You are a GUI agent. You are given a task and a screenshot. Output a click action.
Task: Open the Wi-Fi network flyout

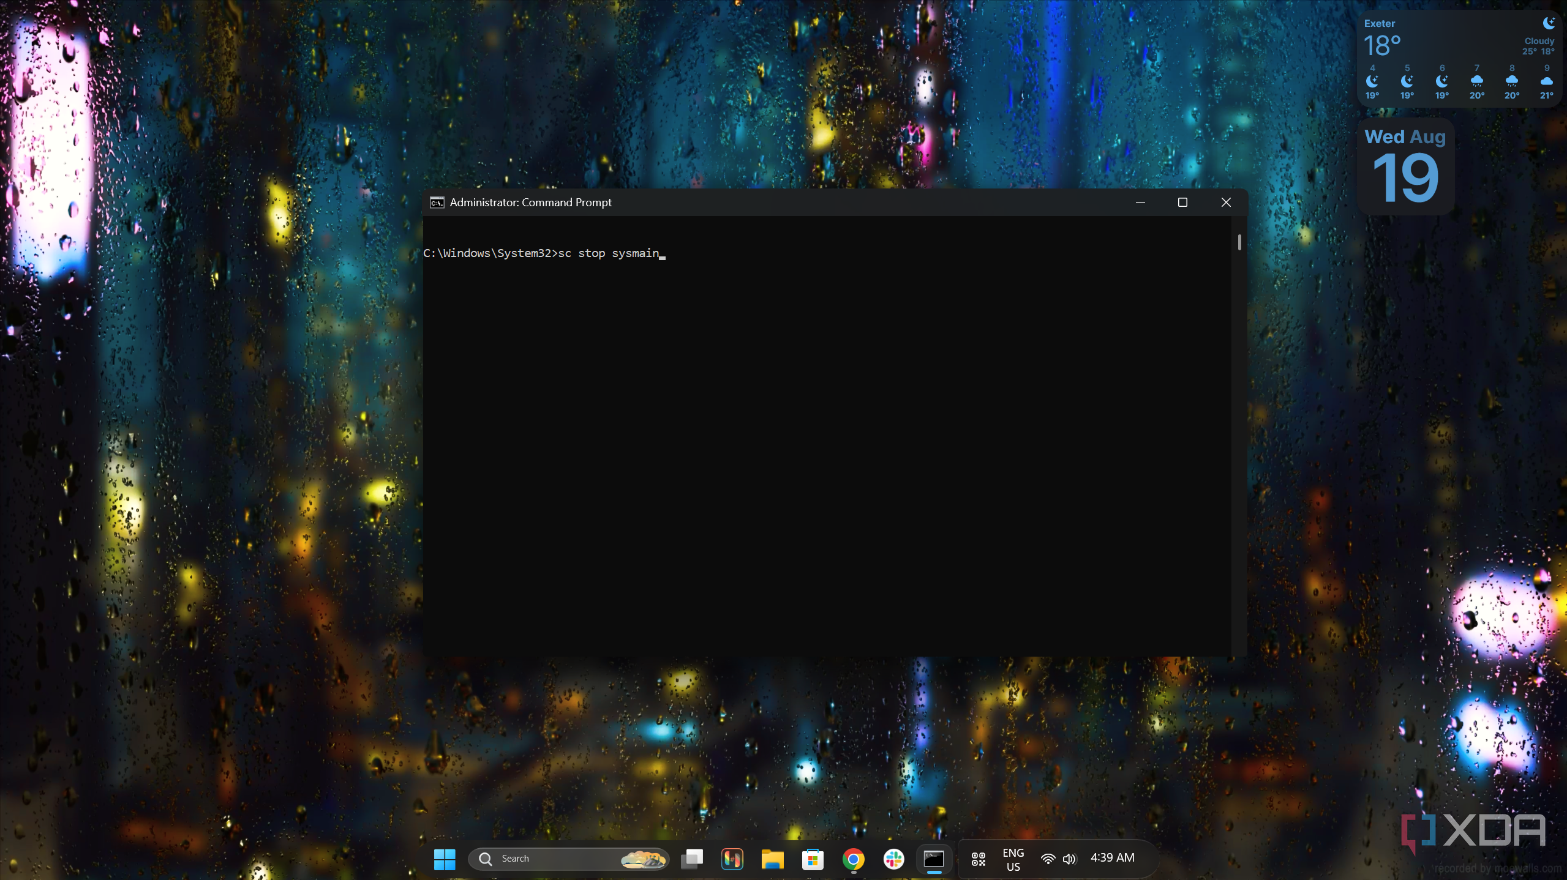point(1048,859)
